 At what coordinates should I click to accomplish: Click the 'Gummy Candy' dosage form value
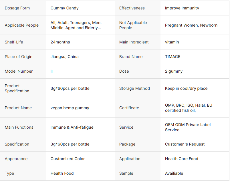[x=64, y=8]
